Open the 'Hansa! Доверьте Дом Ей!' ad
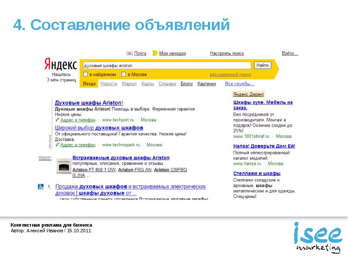Image resolution: width=348 pixels, height=261 pixels. pos(264,146)
